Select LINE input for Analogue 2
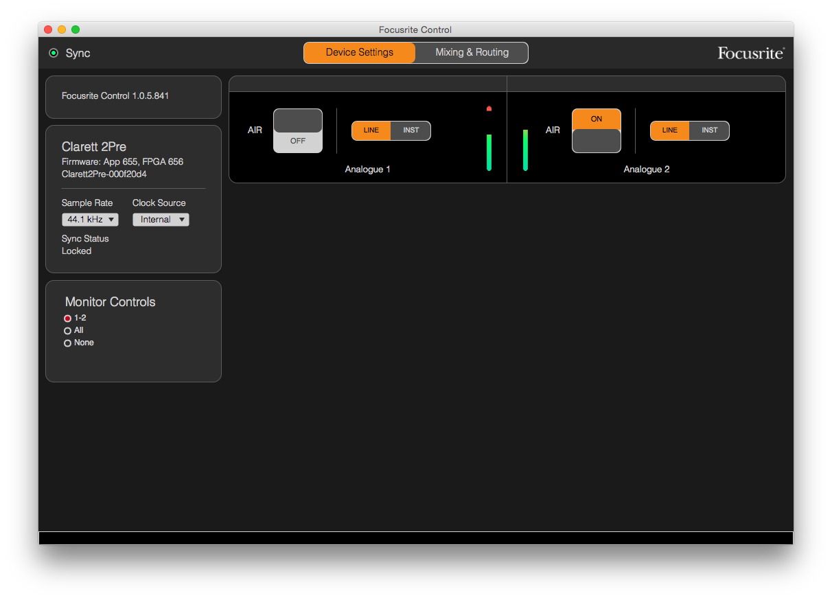This screenshot has width=832, height=600. (670, 130)
